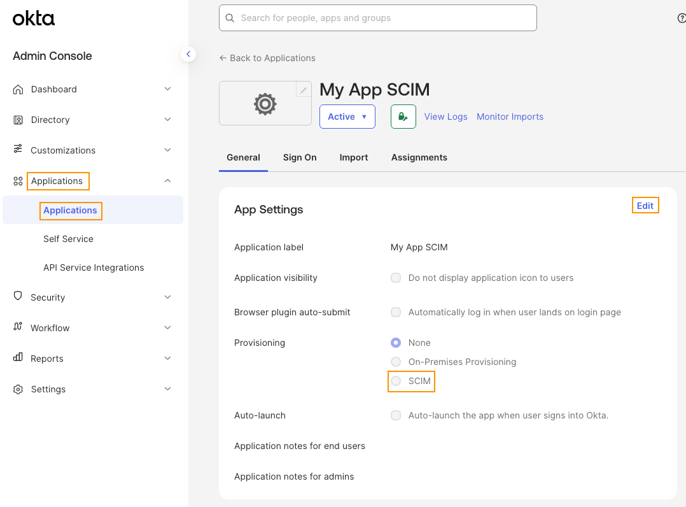Click the back arrow before Back to Applications
The image size is (686, 507).
(223, 58)
